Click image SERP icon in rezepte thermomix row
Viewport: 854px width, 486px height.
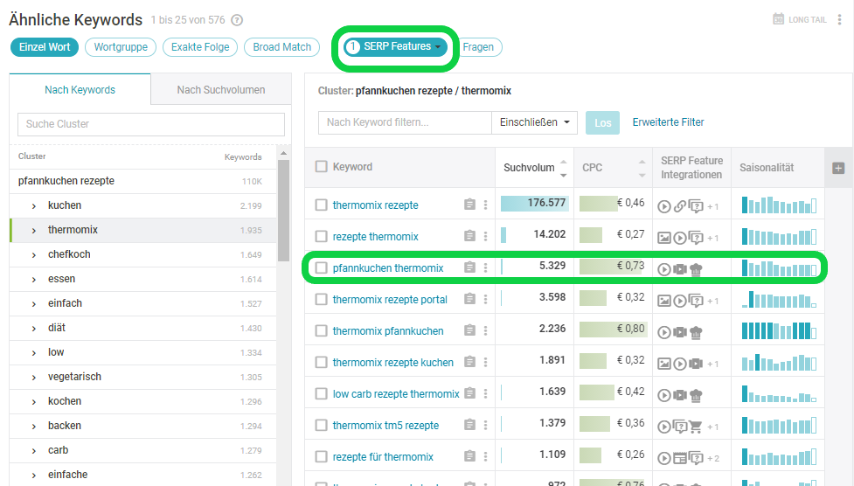pos(664,238)
